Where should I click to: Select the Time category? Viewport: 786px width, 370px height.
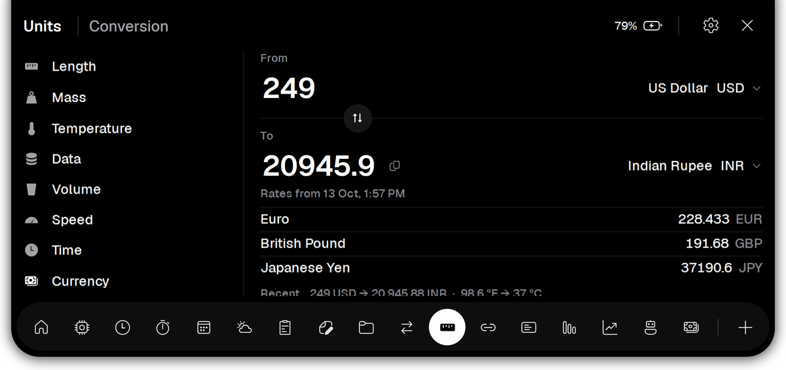pos(53,250)
